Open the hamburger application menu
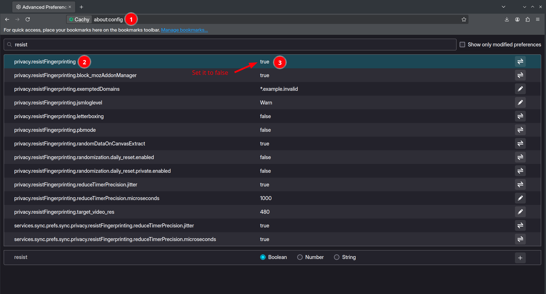546x294 pixels. click(538, 19)
